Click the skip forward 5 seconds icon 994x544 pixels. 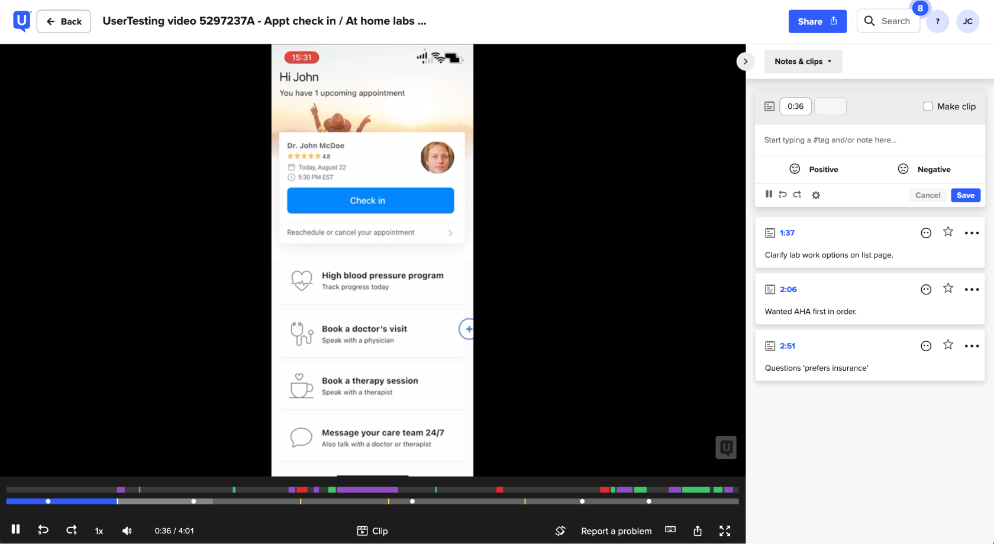72,530
